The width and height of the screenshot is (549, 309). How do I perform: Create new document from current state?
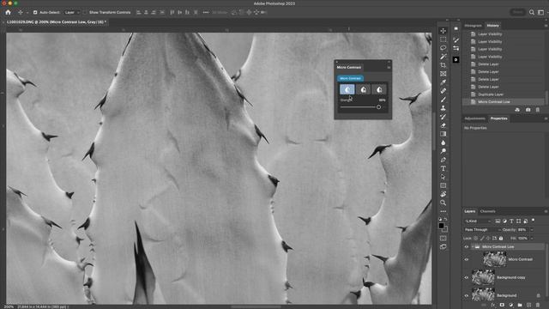(x=517, y=110)
